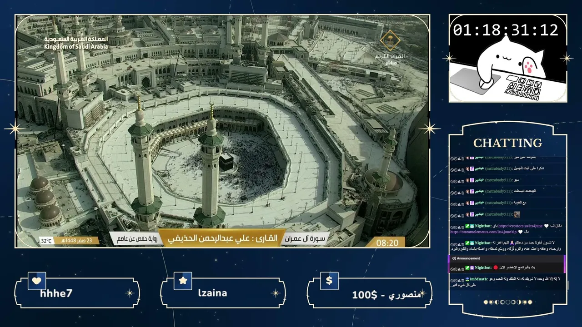Image resolution: width=582 pixels, height=327 pixels.
Task: Click the megaphone icon beside Announcement
Action: pyautogui.click(x=453, y=258)
